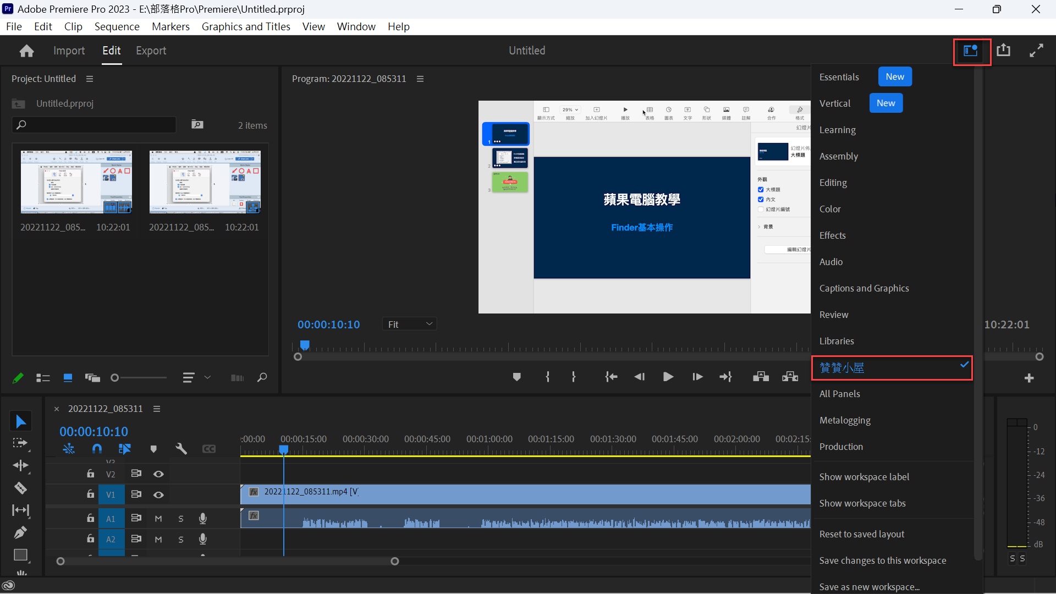Play the Program monitor sequence
Image resolution: width=1056 pixels, height=594 pixels.
click(x=668, y=377)
